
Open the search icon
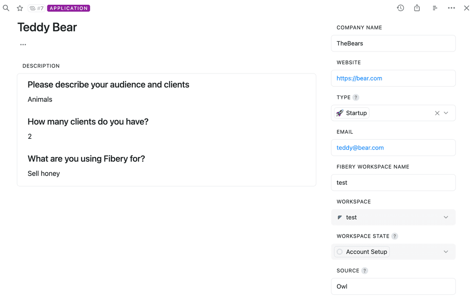coord(6,8)
